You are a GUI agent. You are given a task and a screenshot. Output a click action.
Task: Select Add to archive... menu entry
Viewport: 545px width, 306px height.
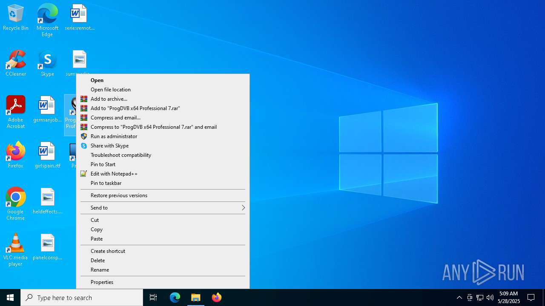click(163, 99)
